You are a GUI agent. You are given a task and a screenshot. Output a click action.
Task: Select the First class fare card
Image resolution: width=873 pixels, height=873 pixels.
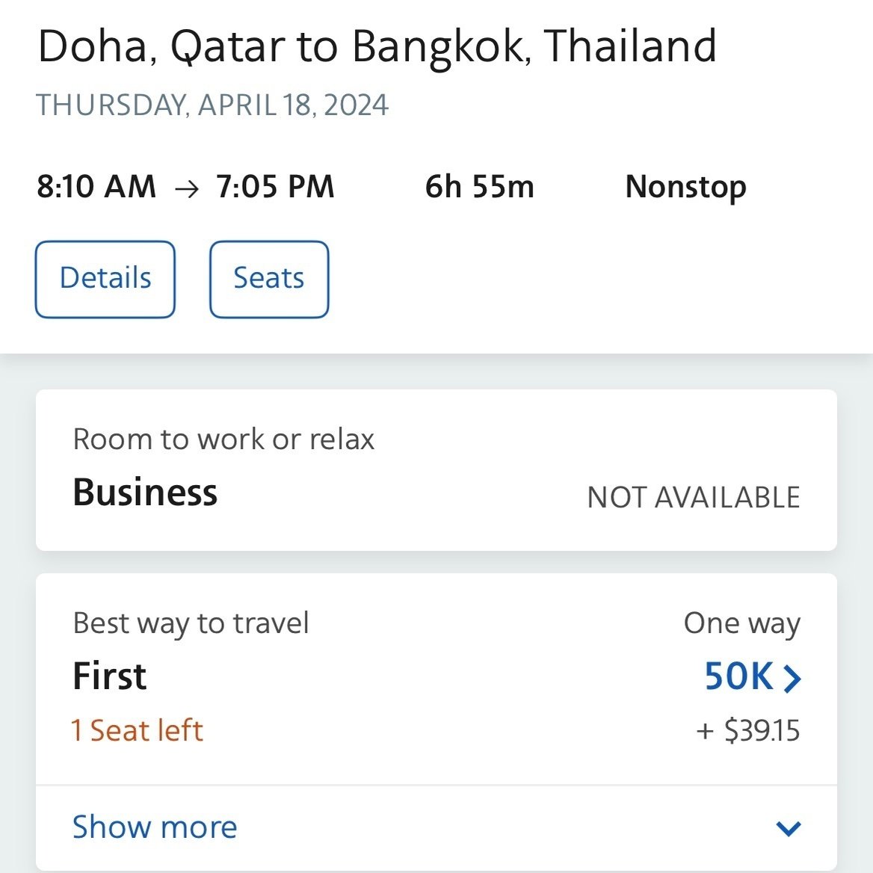tap(436, 679)
